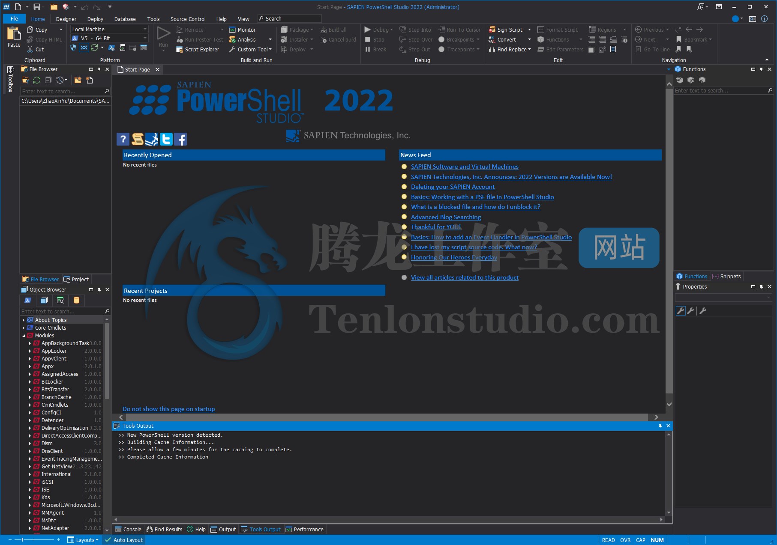Click the save disk icon in title bar
The height and width of the screenshot is (545, 777).
[37, 7]
